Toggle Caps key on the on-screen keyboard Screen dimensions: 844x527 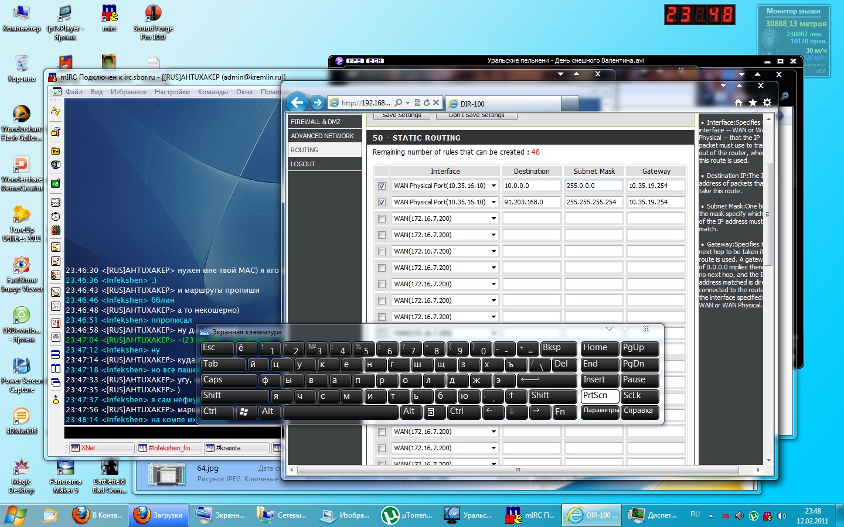[x=229, y=380]
